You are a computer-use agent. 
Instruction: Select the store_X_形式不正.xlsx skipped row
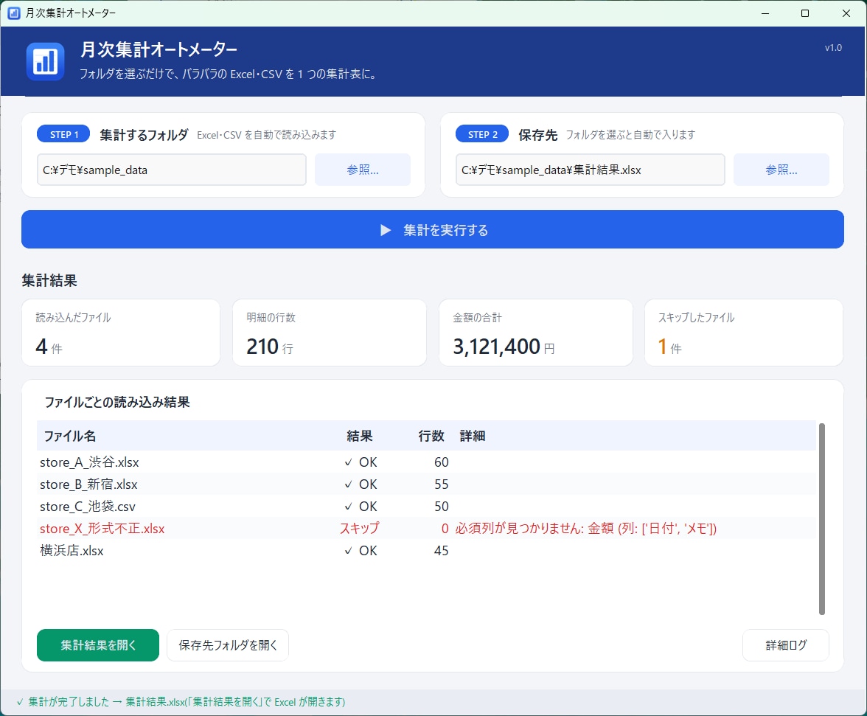tap(426, 529)
